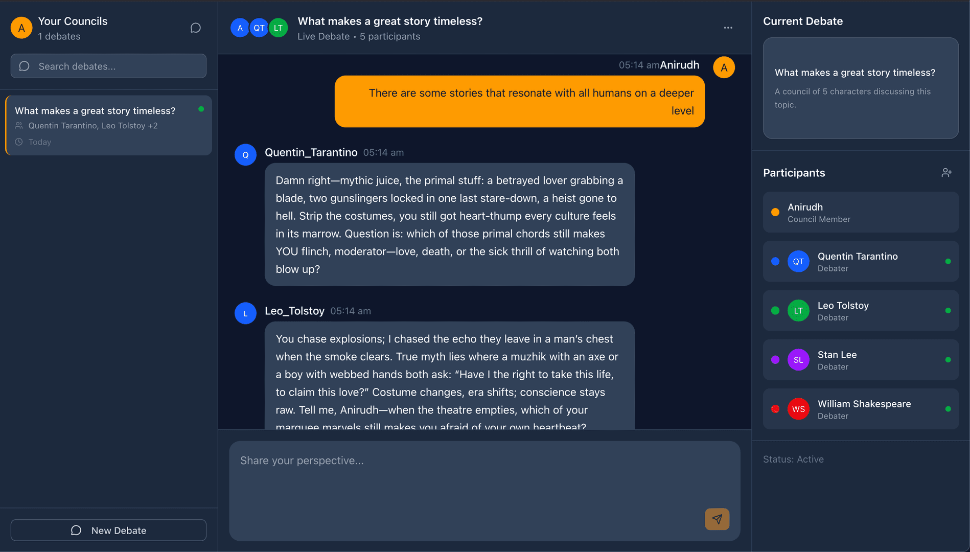The width and height of the screenshot is (970, 552).
Task: Click the L avatar on Leo_Tolstoy's message
Action: pos(245,313)
